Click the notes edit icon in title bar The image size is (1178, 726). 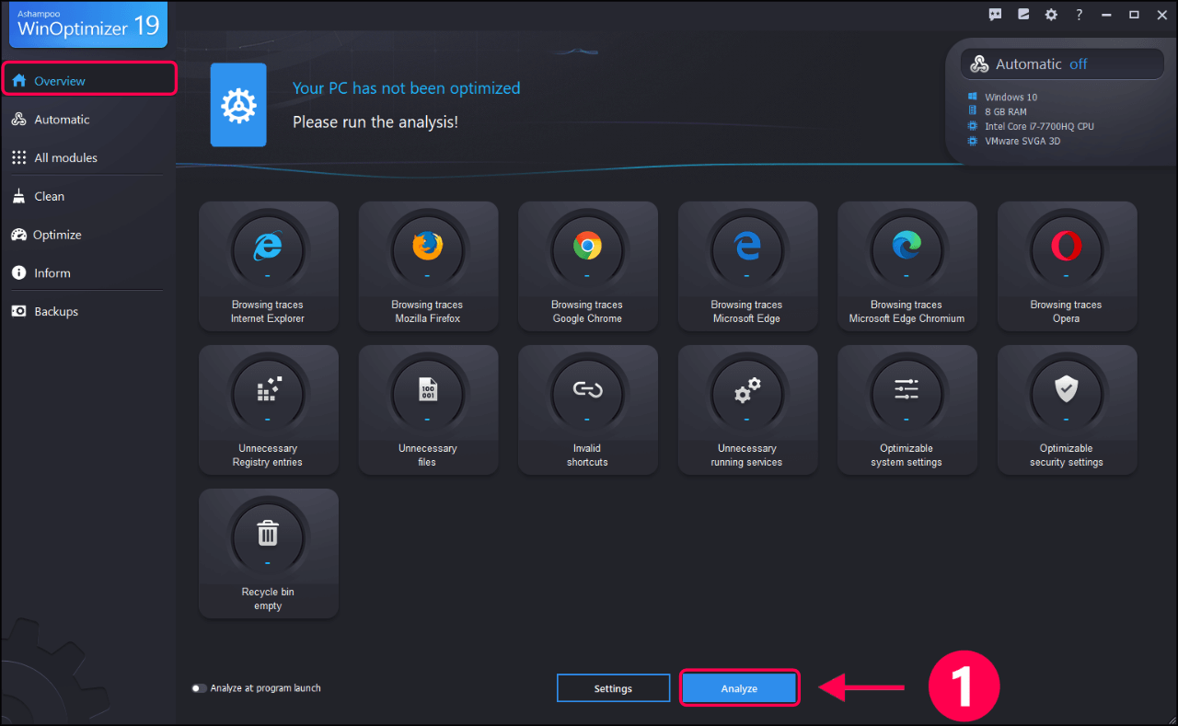pos(1022,15)
